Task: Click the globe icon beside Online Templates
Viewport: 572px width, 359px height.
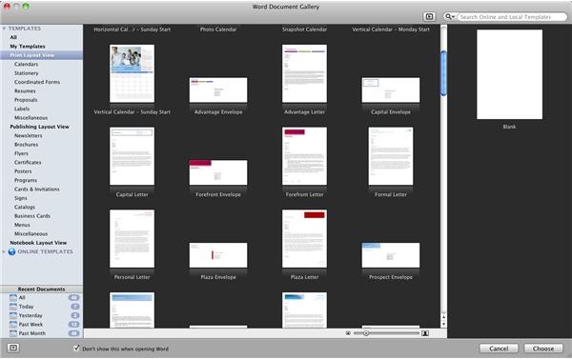Action: pyautogui.click(x=11, y=251)
